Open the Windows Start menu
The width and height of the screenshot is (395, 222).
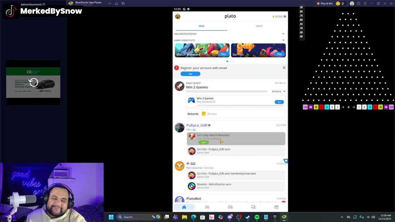[x=111, y=217]
